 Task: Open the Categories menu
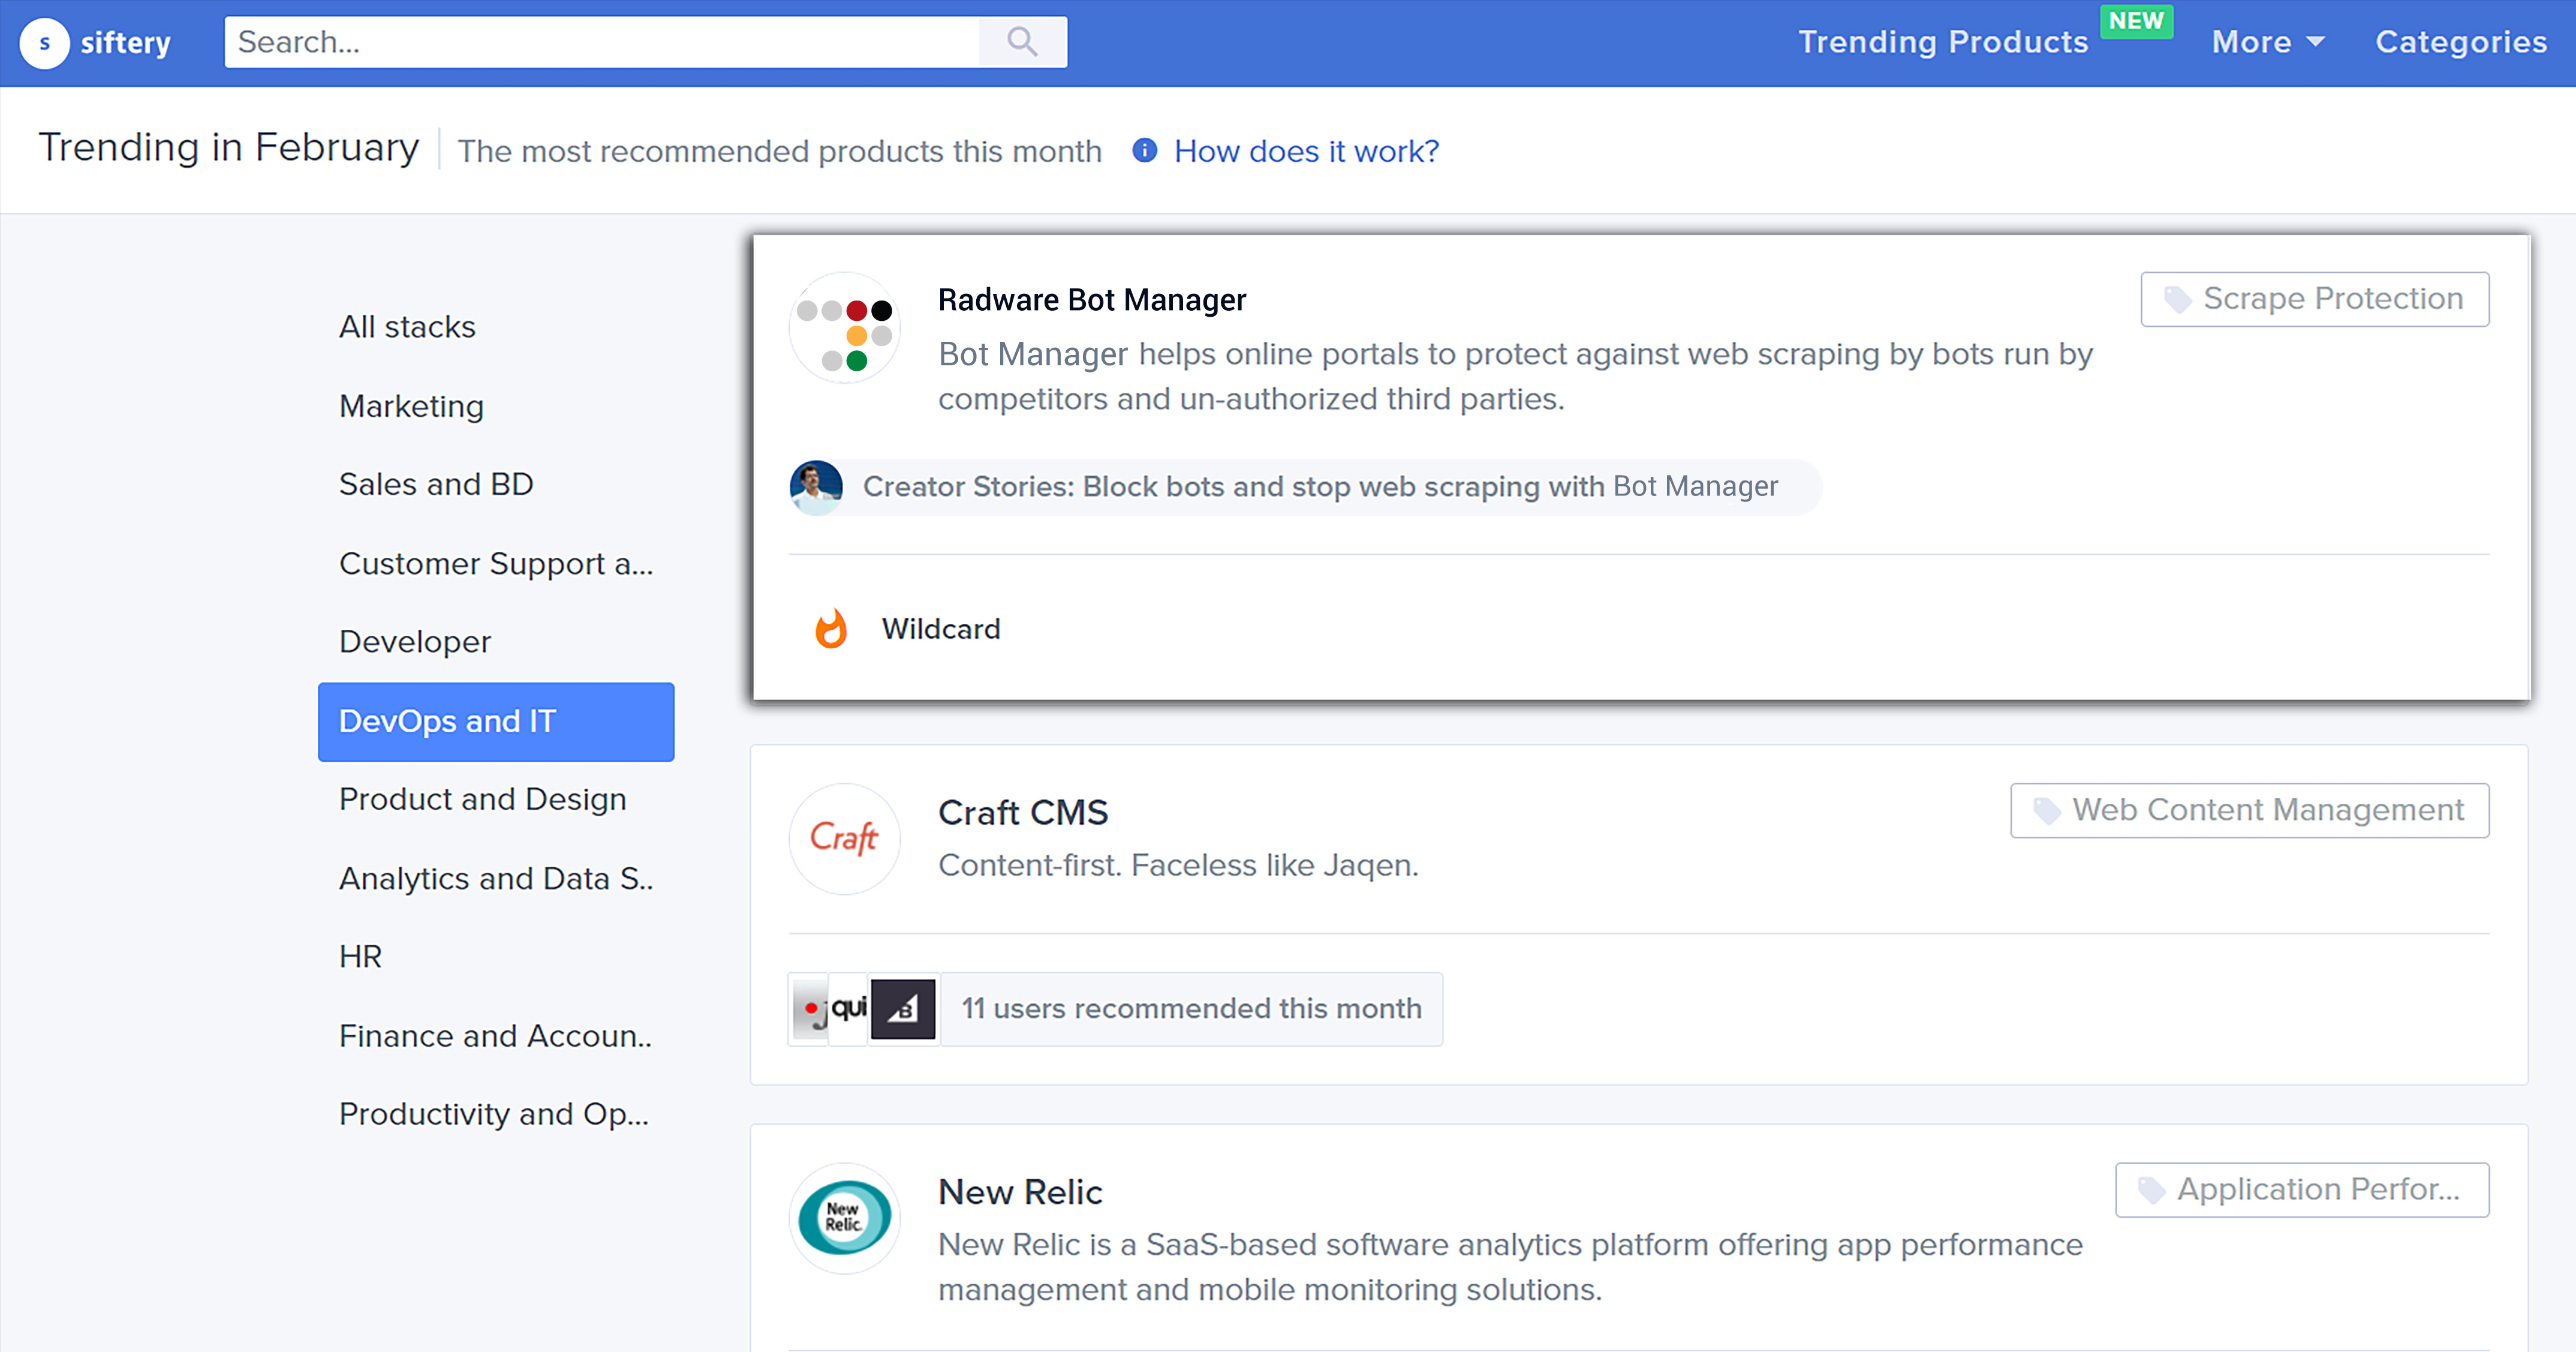(x=2460, y=42)
